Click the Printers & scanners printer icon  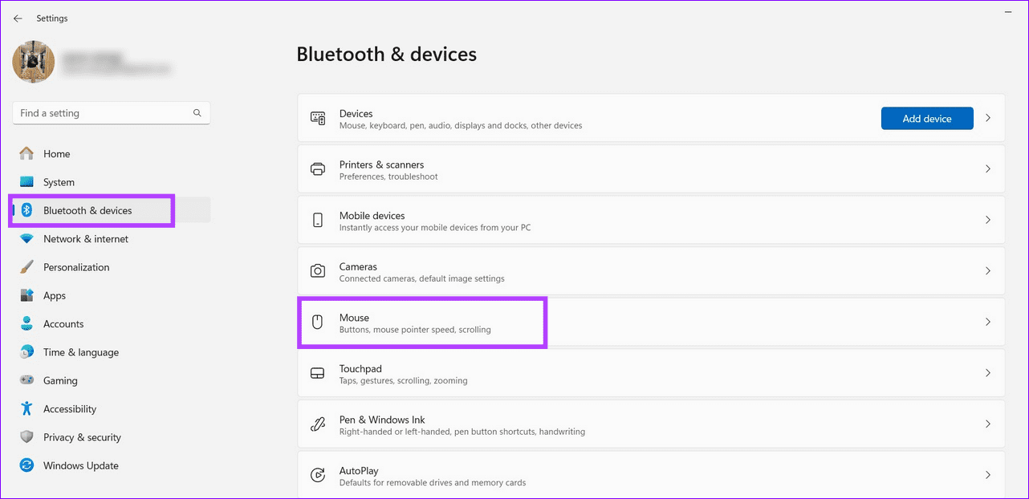pyautogui.click(x=318, y=169)
